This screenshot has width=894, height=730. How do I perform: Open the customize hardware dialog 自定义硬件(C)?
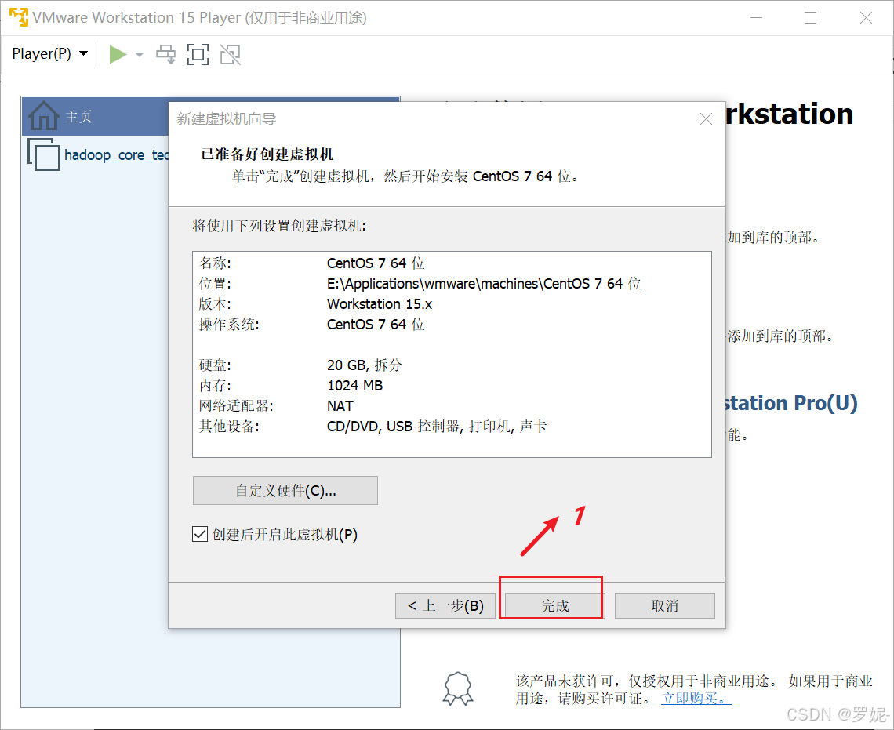(285, 491)
